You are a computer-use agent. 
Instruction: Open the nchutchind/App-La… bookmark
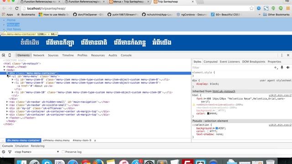click(x=157, y=15)
